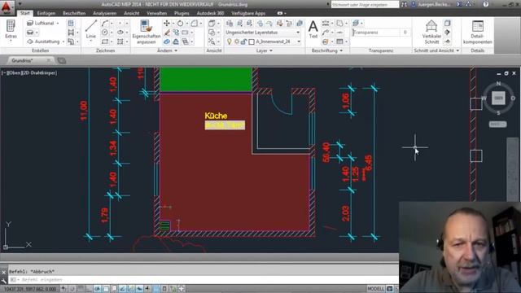This screenshot has width=521, height=293.
Task: Expand the Beschriftung panel
Action: pyautogui.click(x=327, y=50)
